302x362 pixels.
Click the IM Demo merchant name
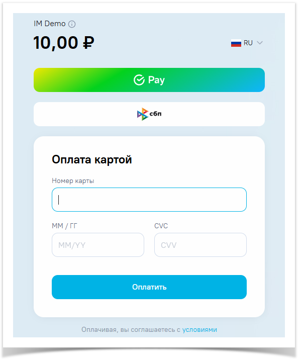click(49, 24)
